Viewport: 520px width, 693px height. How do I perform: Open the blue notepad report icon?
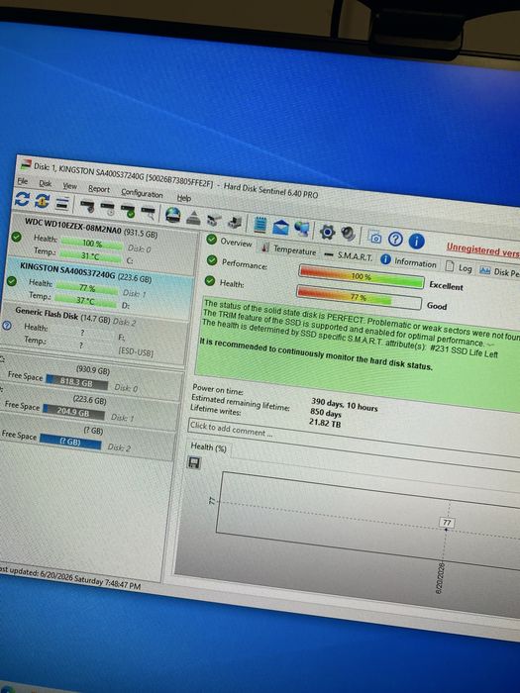click(260, 225)
